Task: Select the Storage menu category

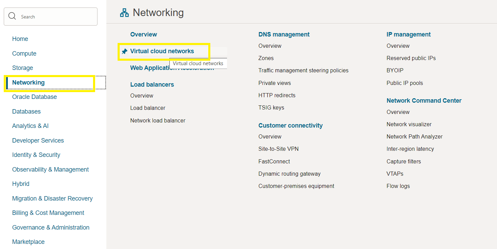Action: pyautogui.click(x=22, y=68)
